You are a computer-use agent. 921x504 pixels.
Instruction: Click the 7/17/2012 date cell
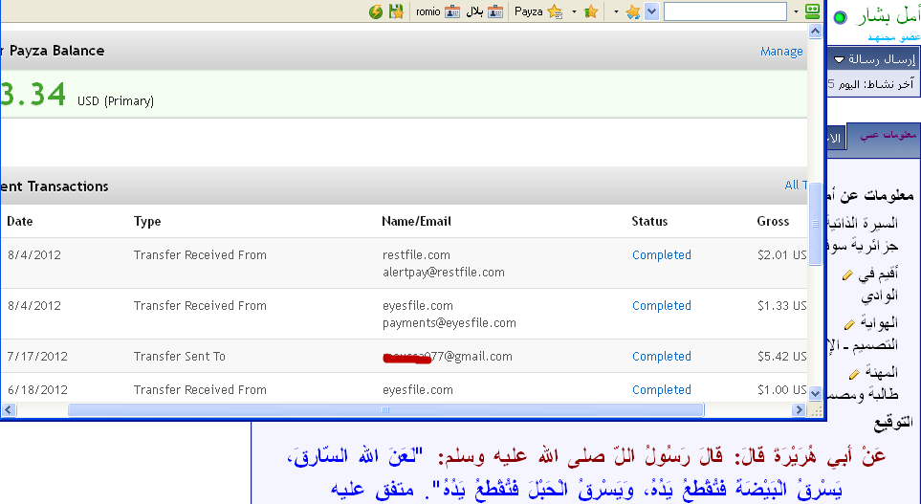tap(37, 356)
